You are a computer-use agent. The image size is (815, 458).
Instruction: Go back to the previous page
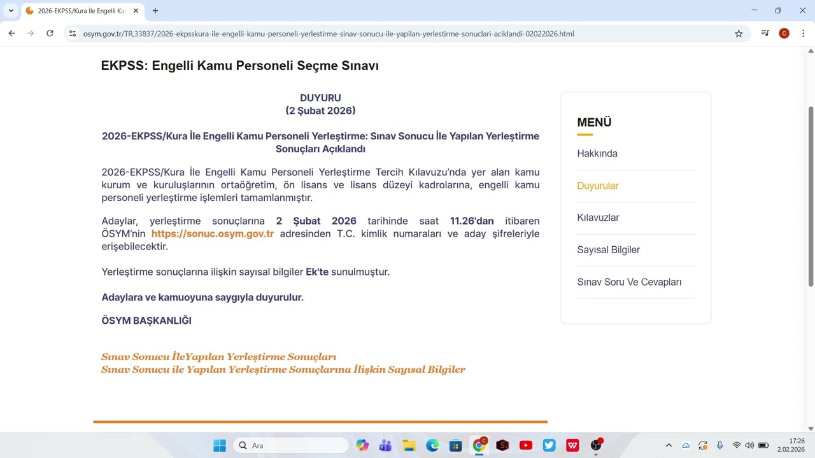[x=11, y=34]
